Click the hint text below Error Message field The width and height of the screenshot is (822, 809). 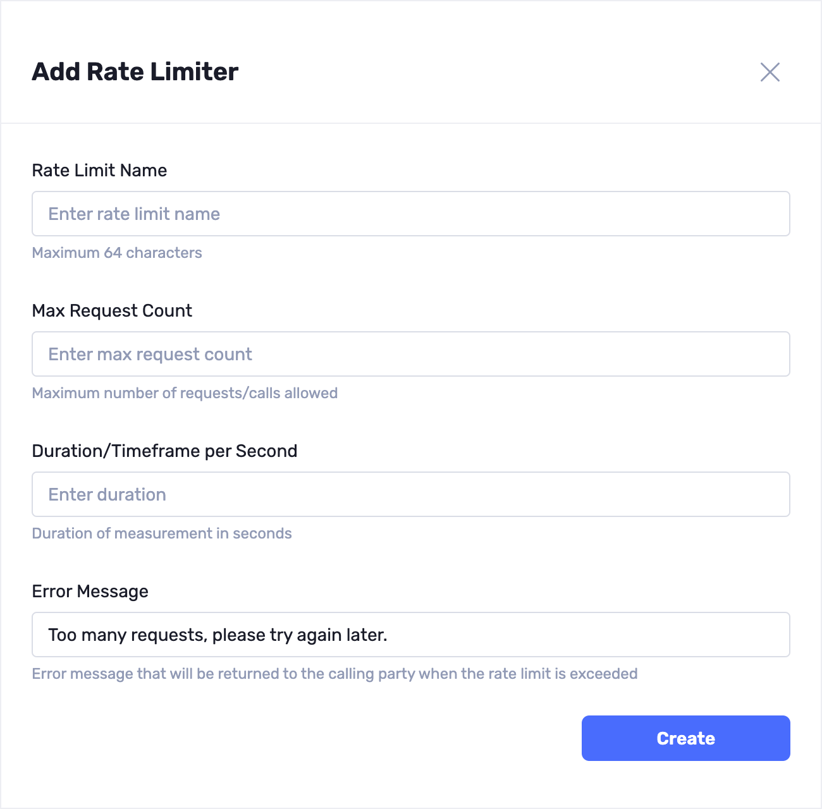tap(334, 674)
